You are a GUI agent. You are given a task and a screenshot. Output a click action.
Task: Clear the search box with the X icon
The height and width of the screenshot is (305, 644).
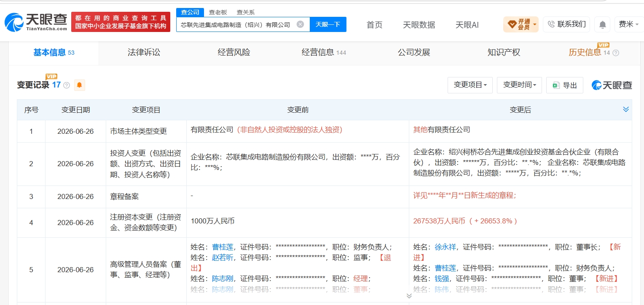pyautogui.click(x=300, y=24)
